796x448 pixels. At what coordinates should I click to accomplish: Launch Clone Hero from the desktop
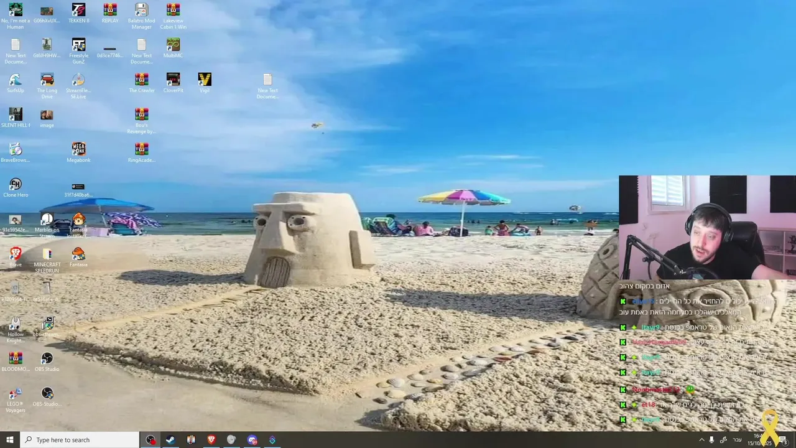point(16,187)
